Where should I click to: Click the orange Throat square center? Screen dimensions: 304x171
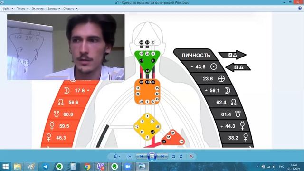coord(147,92)
